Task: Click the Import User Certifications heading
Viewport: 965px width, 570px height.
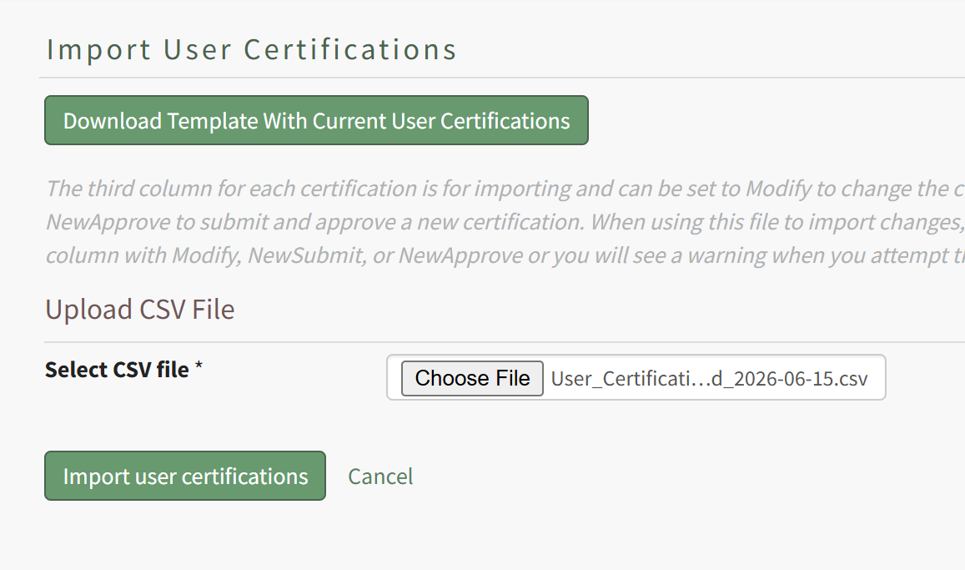Action: pos(251,49)
